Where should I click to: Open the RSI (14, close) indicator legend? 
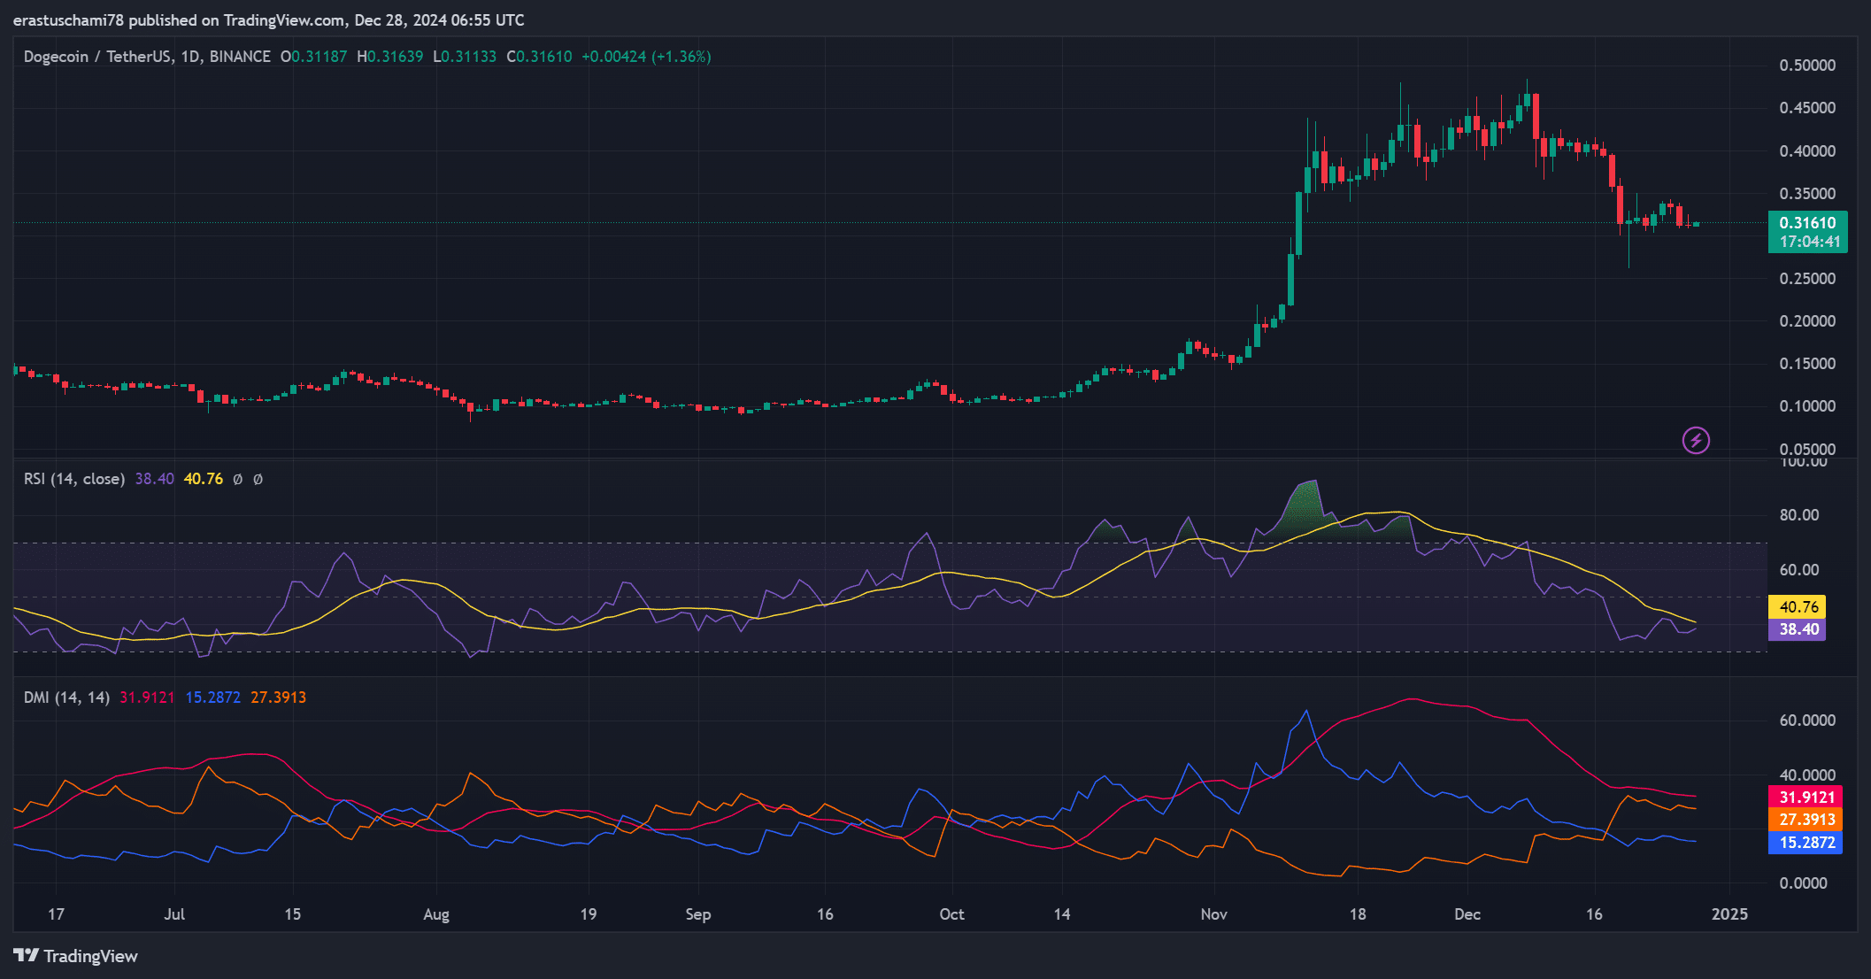click(74, 479)
